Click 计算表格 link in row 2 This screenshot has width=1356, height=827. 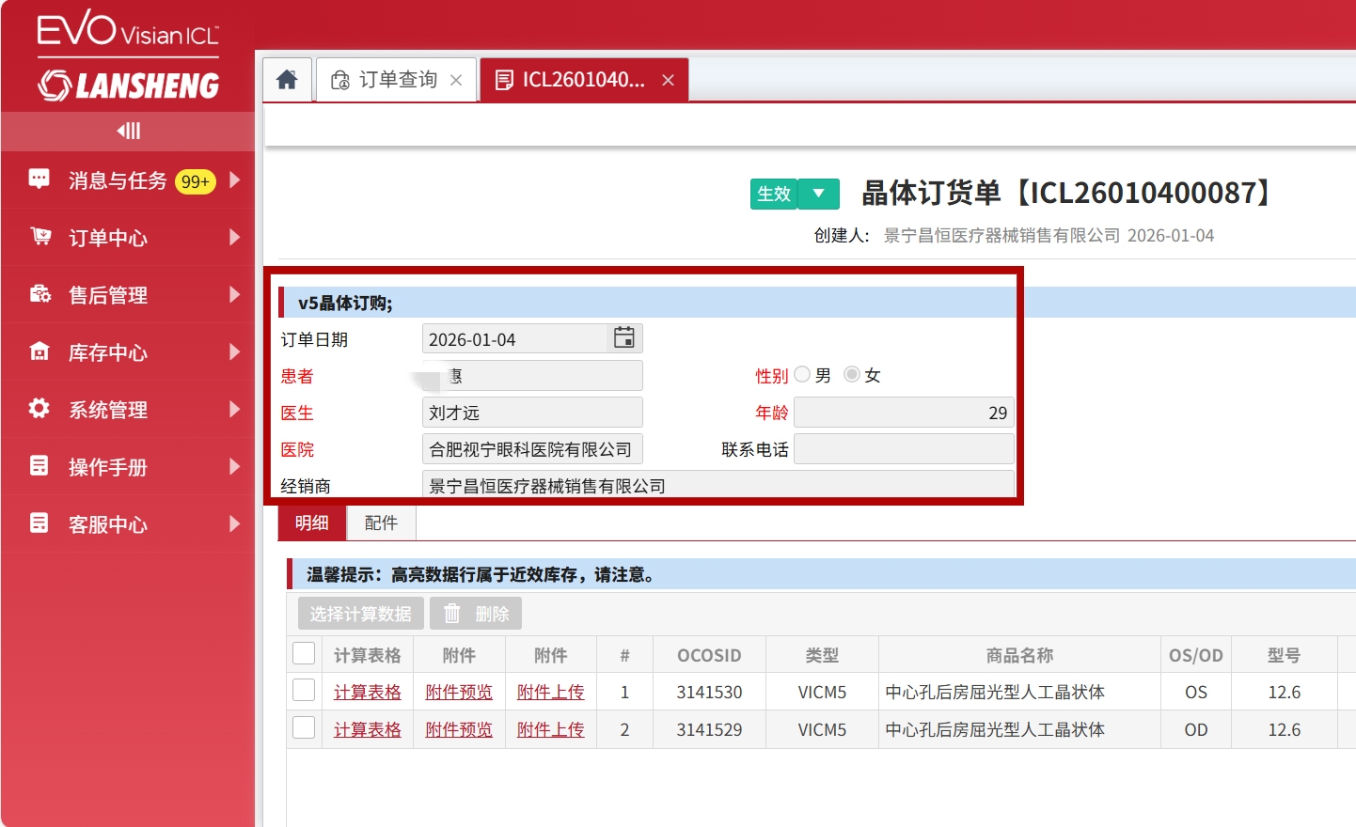pyautogui.click(x=367, y=730)
